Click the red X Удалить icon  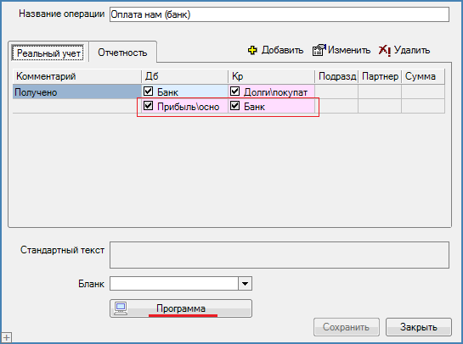pyautogui.click(x=385, y=50)
